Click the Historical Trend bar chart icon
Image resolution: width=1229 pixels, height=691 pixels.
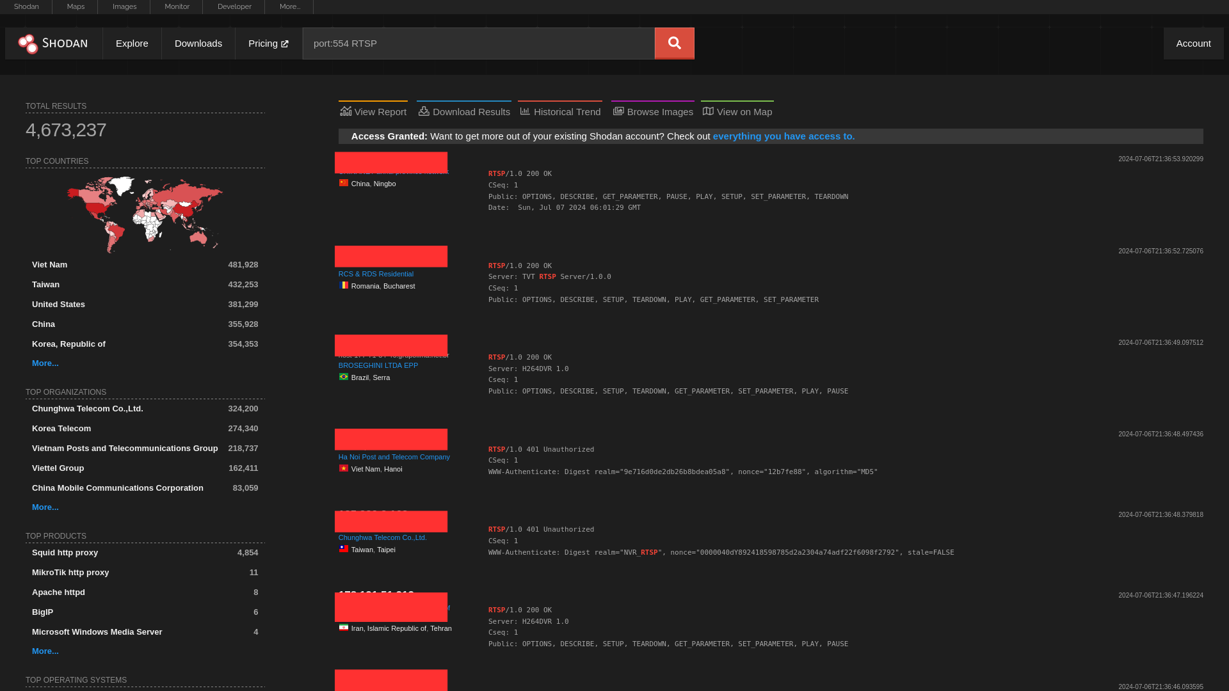coord(525,111)
